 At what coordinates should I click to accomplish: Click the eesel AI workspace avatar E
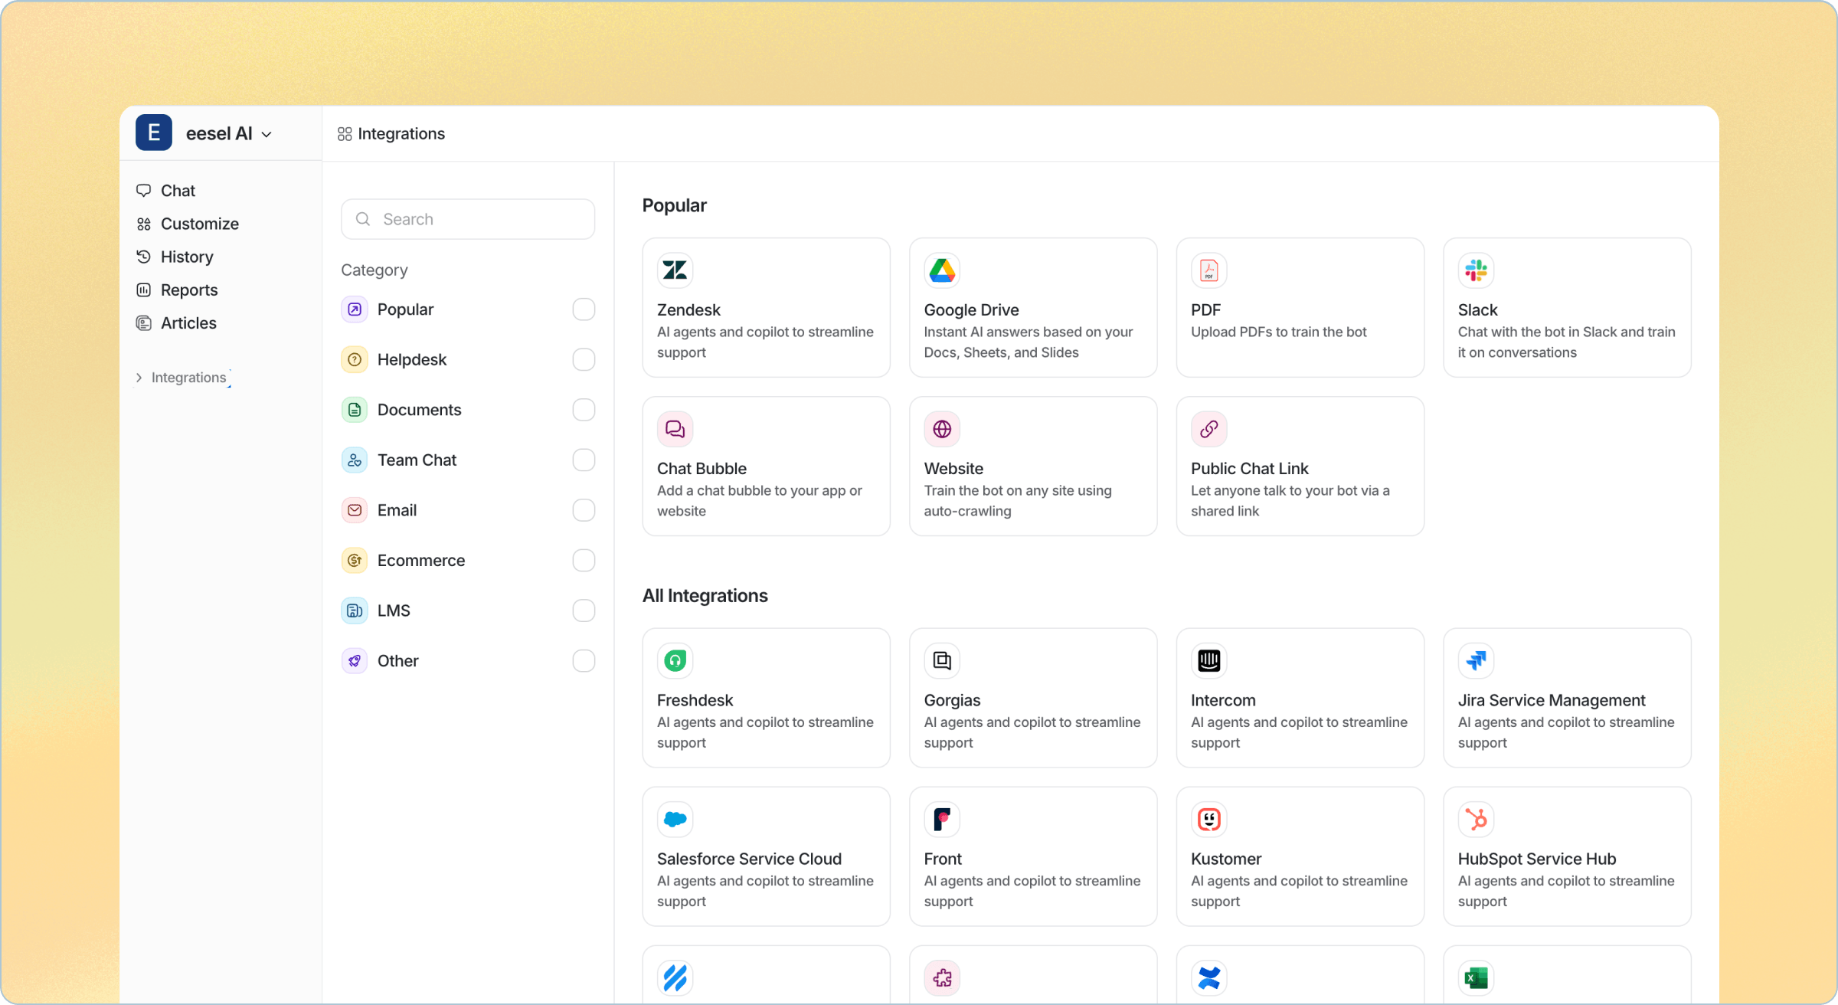(154, 133)
